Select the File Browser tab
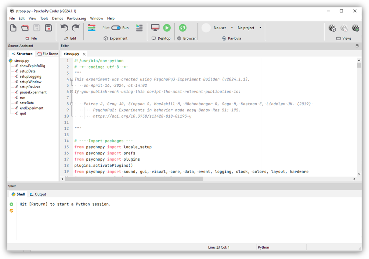The width and height of the screenshot is (369, 259). point(48,54)
